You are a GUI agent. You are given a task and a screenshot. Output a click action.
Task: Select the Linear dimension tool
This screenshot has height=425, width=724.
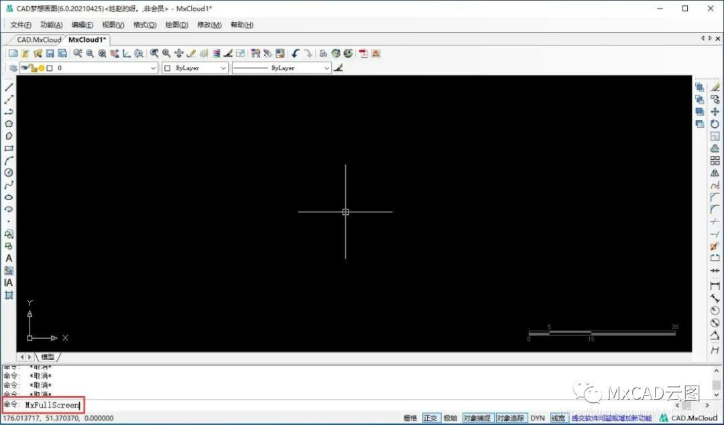click(715, 286)
